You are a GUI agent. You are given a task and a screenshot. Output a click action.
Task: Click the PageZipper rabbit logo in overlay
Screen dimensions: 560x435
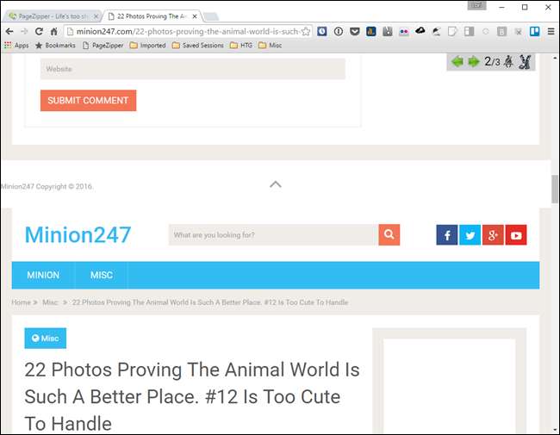click(525, 62)
